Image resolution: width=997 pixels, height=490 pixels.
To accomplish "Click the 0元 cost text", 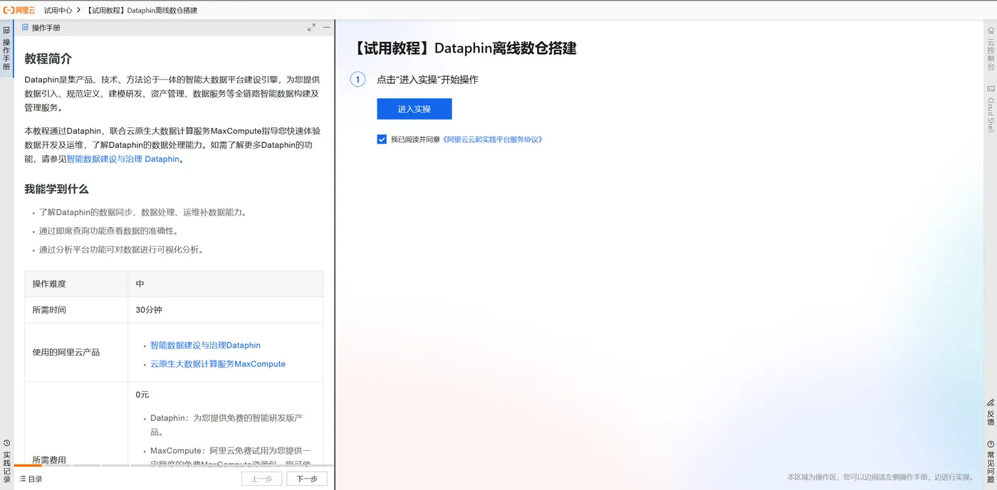I will coord(142,395).
